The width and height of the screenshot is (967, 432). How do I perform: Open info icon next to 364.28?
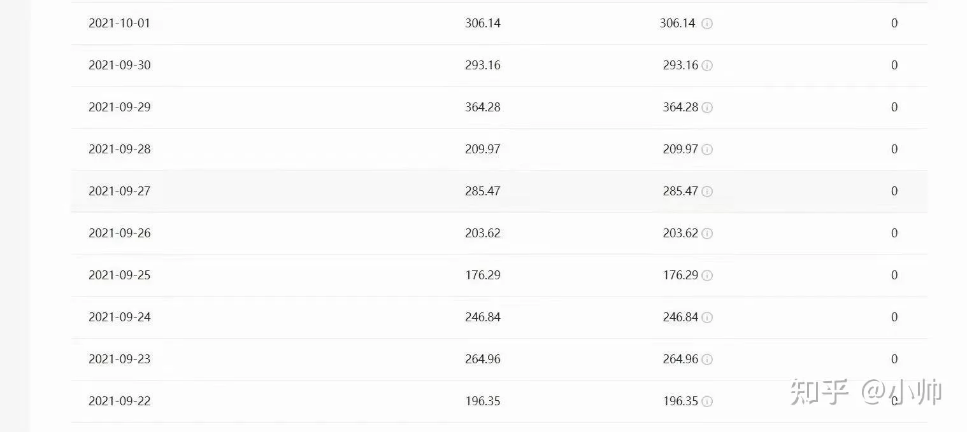(x=707, y=108)
